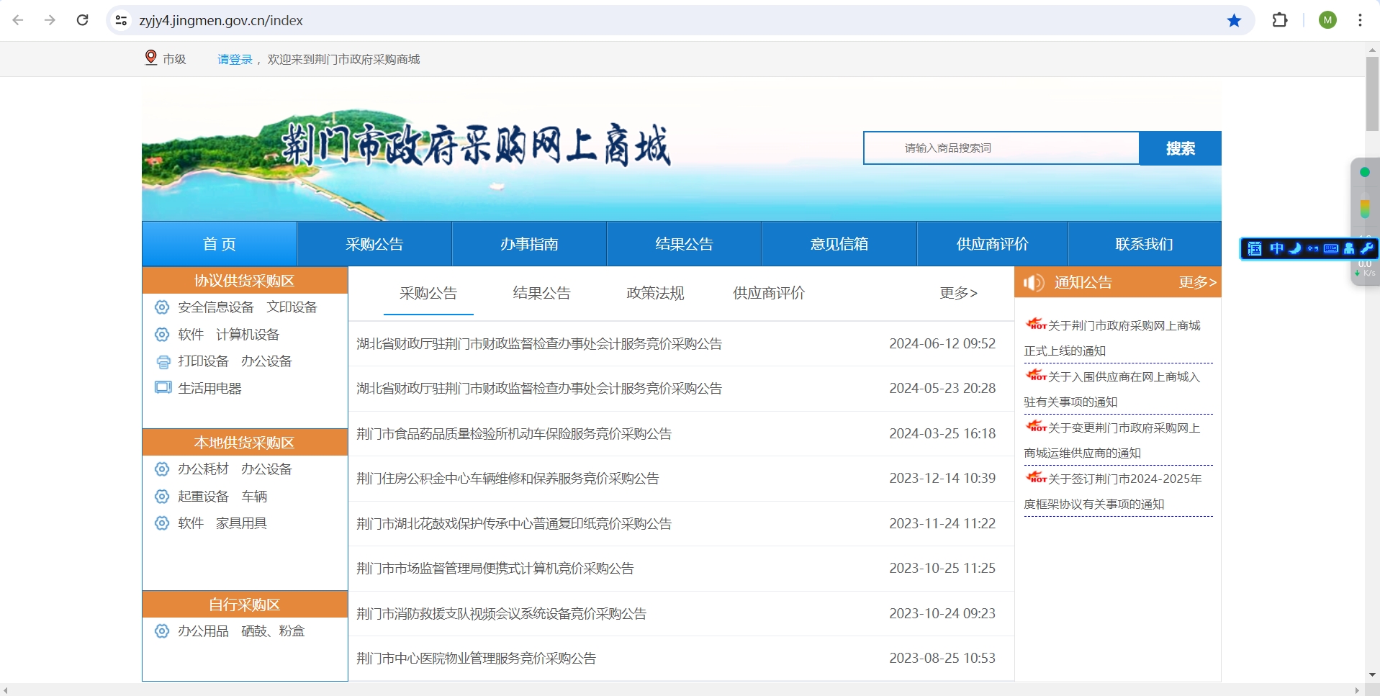Viewport: 1380px width, 696px height.
Task: Click the browser back arrow
Action: [18, 20]
